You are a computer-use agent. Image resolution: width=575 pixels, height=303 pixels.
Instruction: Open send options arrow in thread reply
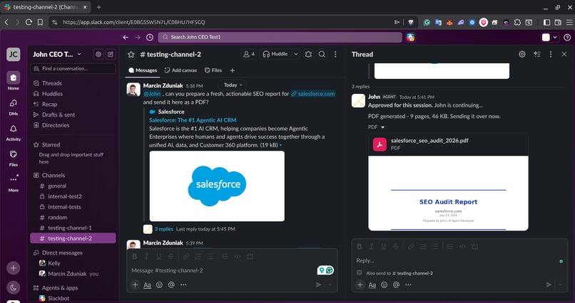560,285
